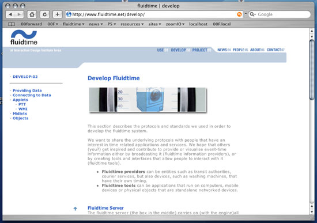Click the magnifier icon in Google search

point(252,14)
